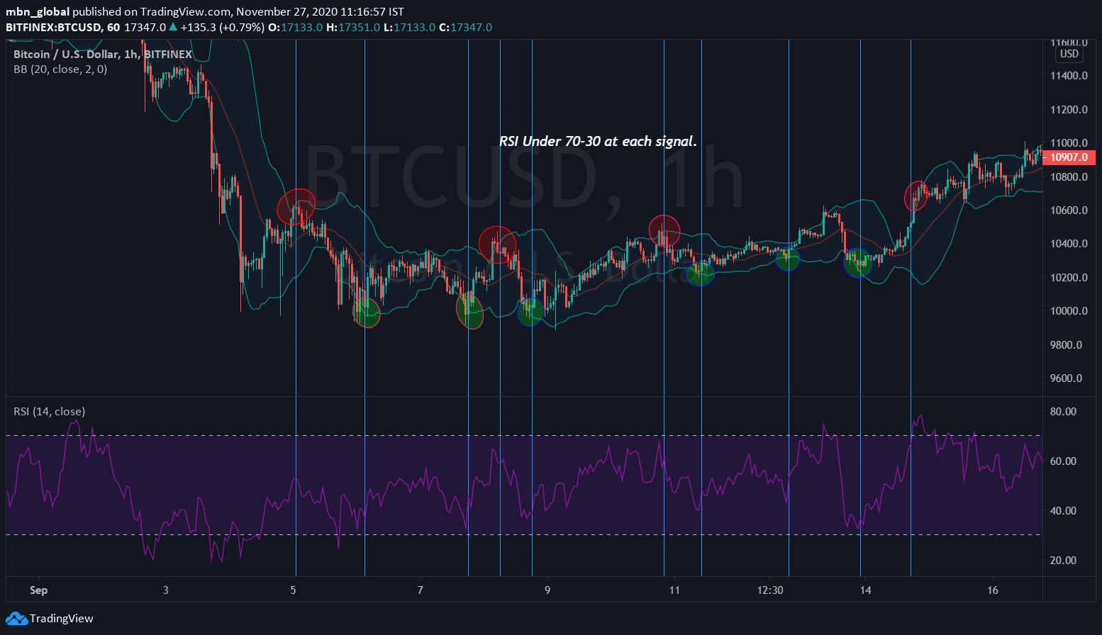Image resolution: width=1102 pixels, height=635 pixels.
Task: Click the 10000.0 price scale label
Action: 1069,311
